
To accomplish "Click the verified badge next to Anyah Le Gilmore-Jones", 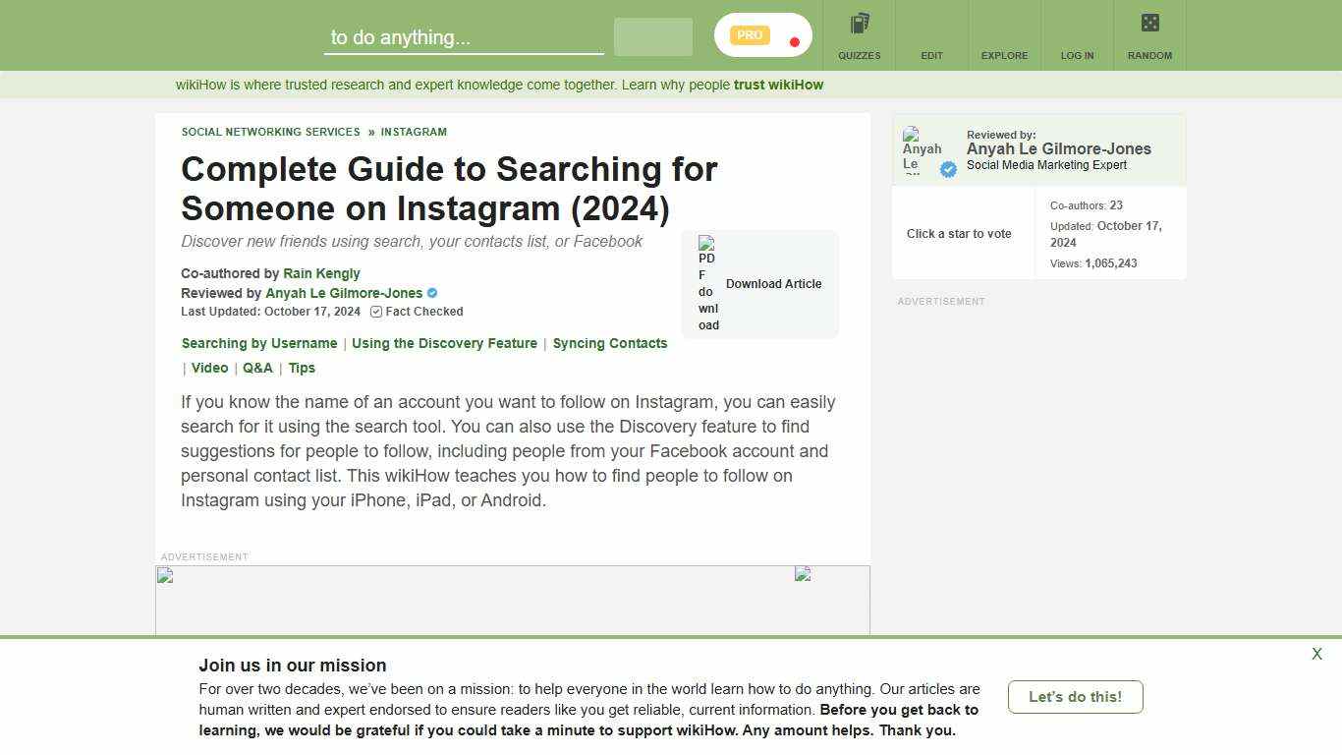I will pyautogui.click(x=432, y=293).
